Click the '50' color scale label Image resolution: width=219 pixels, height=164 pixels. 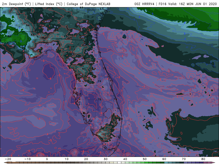pyautogui.click(x=145, y=159)
